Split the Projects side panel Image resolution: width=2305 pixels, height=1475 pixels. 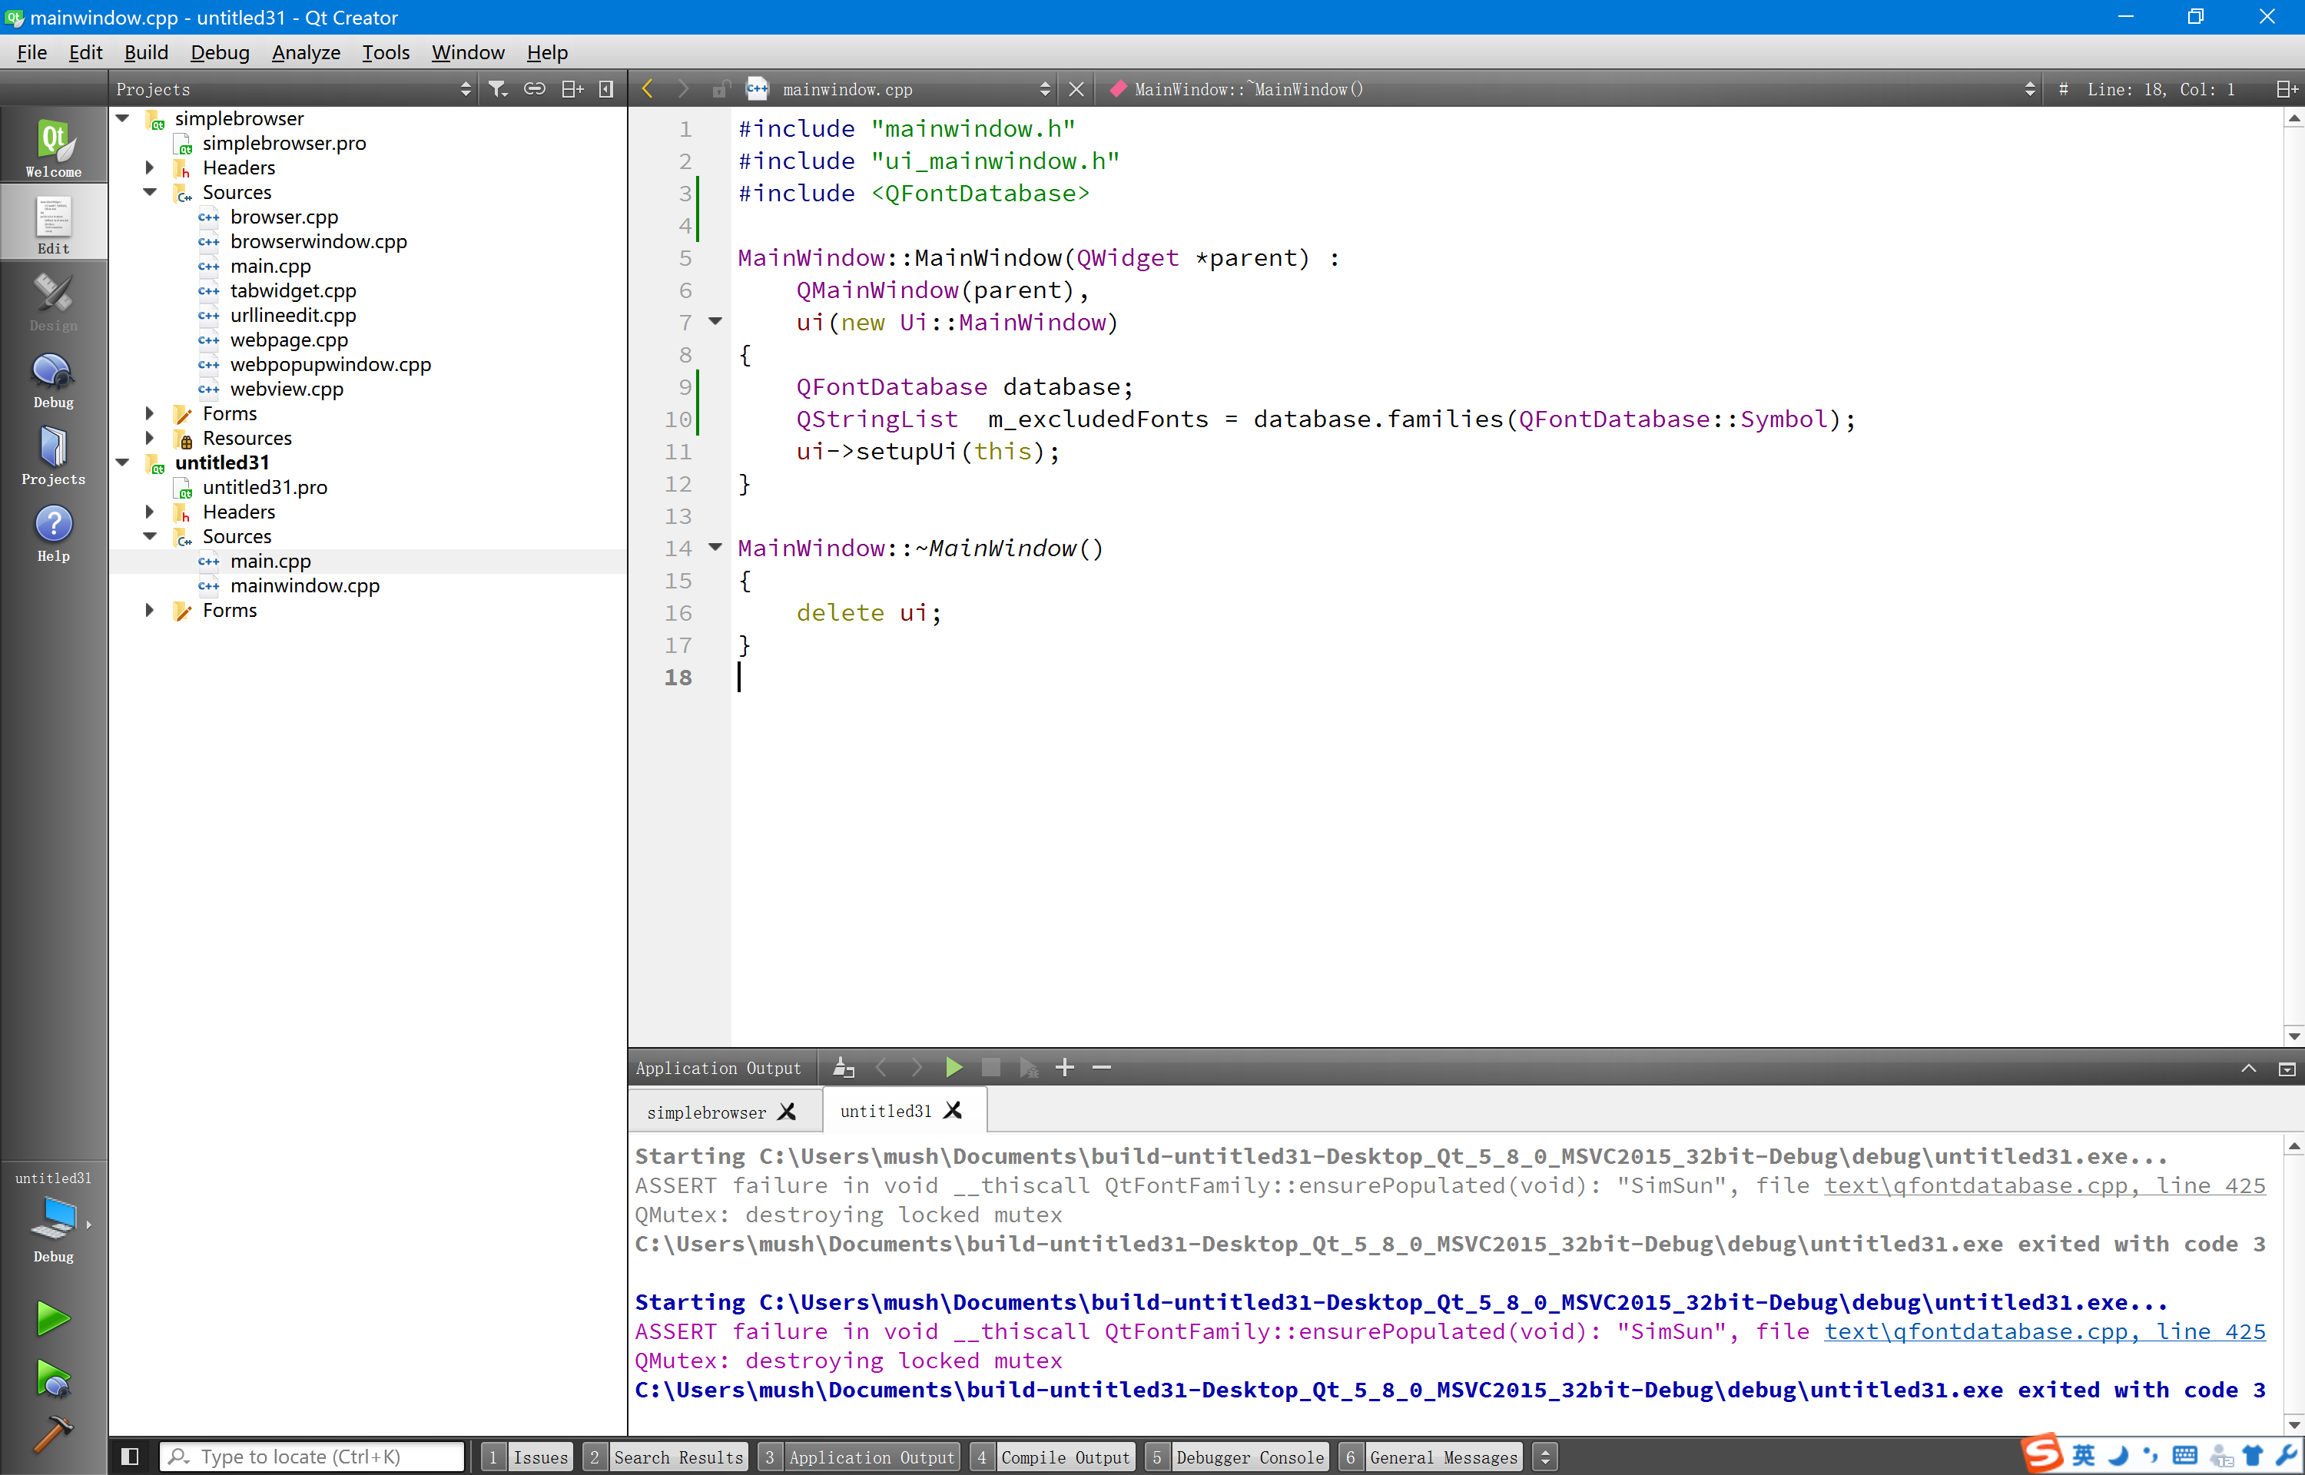[572, 89]
